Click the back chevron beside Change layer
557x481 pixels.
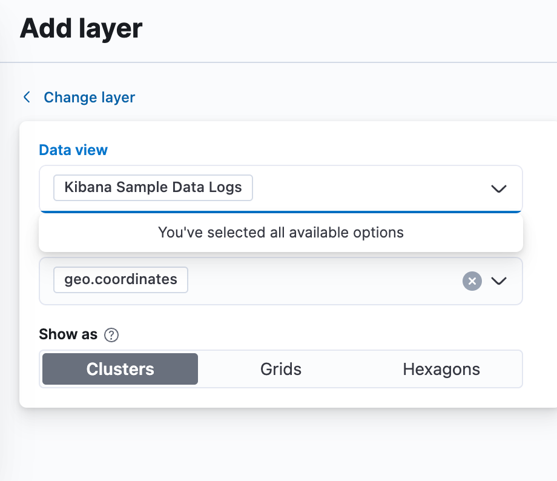[27, 97]
